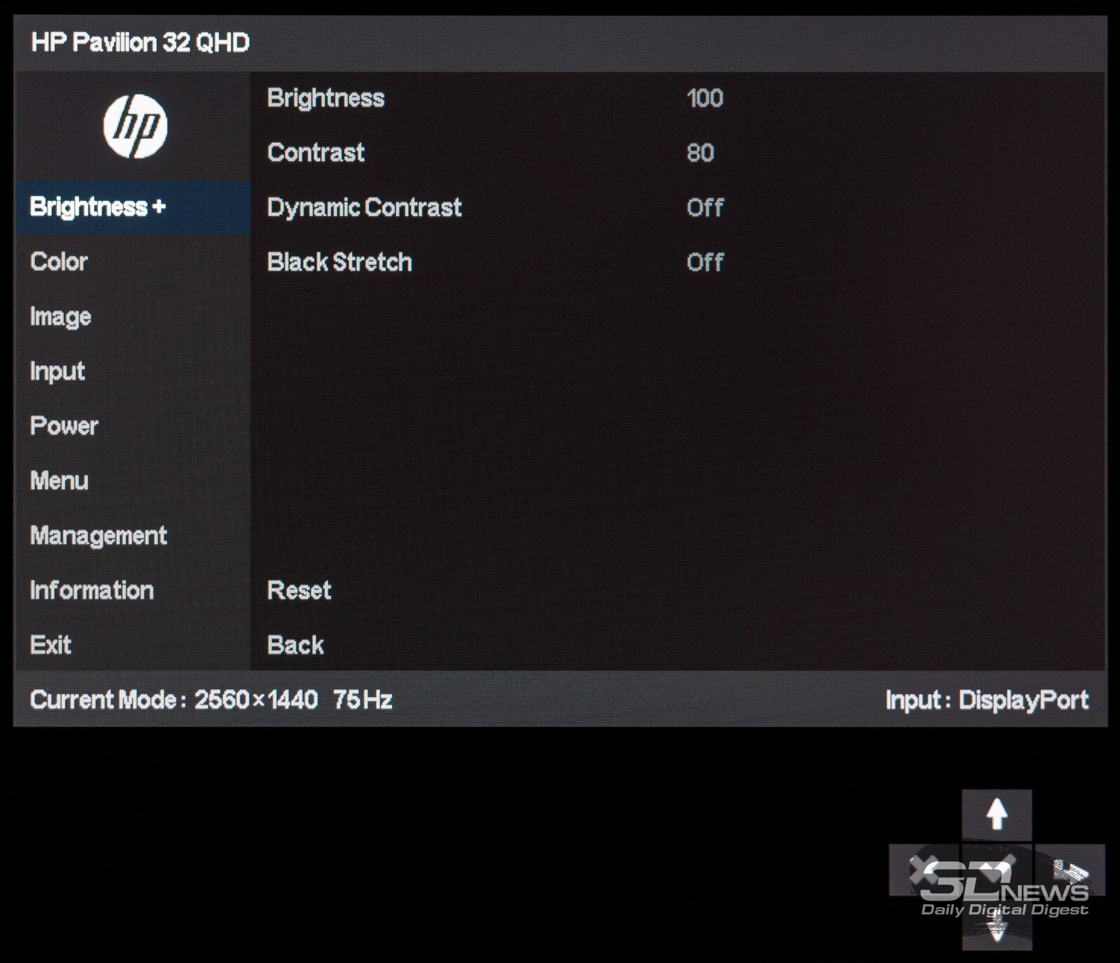Click the down arrow navigation button
The width and height of the screenshot is (1120, 963).
point(996,926)
